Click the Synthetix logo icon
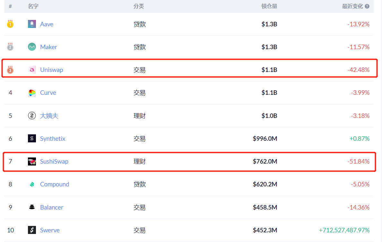Image resolution: width=382 pixels, height=242 pixels. pyautogui.click(x=32, y=139)
